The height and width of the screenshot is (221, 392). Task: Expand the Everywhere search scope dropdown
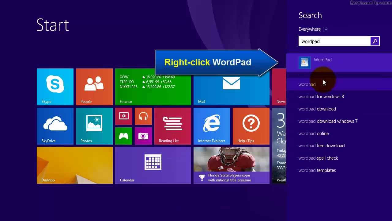[313, 29]
